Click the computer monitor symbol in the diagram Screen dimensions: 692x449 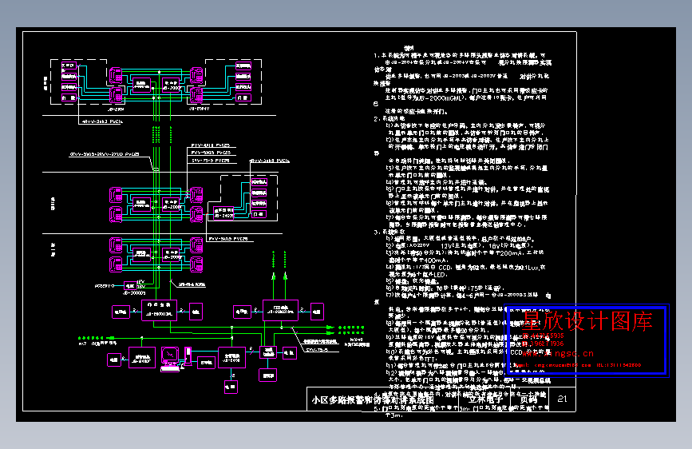click(170, 355)
